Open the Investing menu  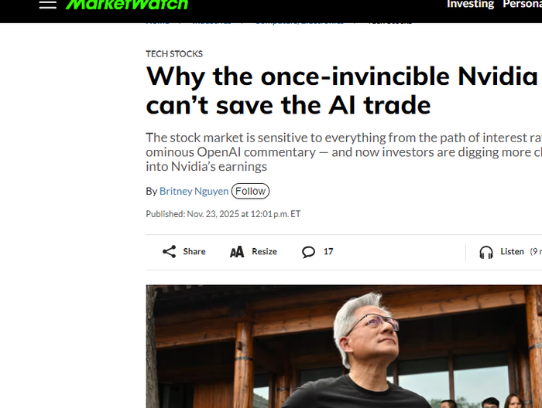[x=470, y=4]
